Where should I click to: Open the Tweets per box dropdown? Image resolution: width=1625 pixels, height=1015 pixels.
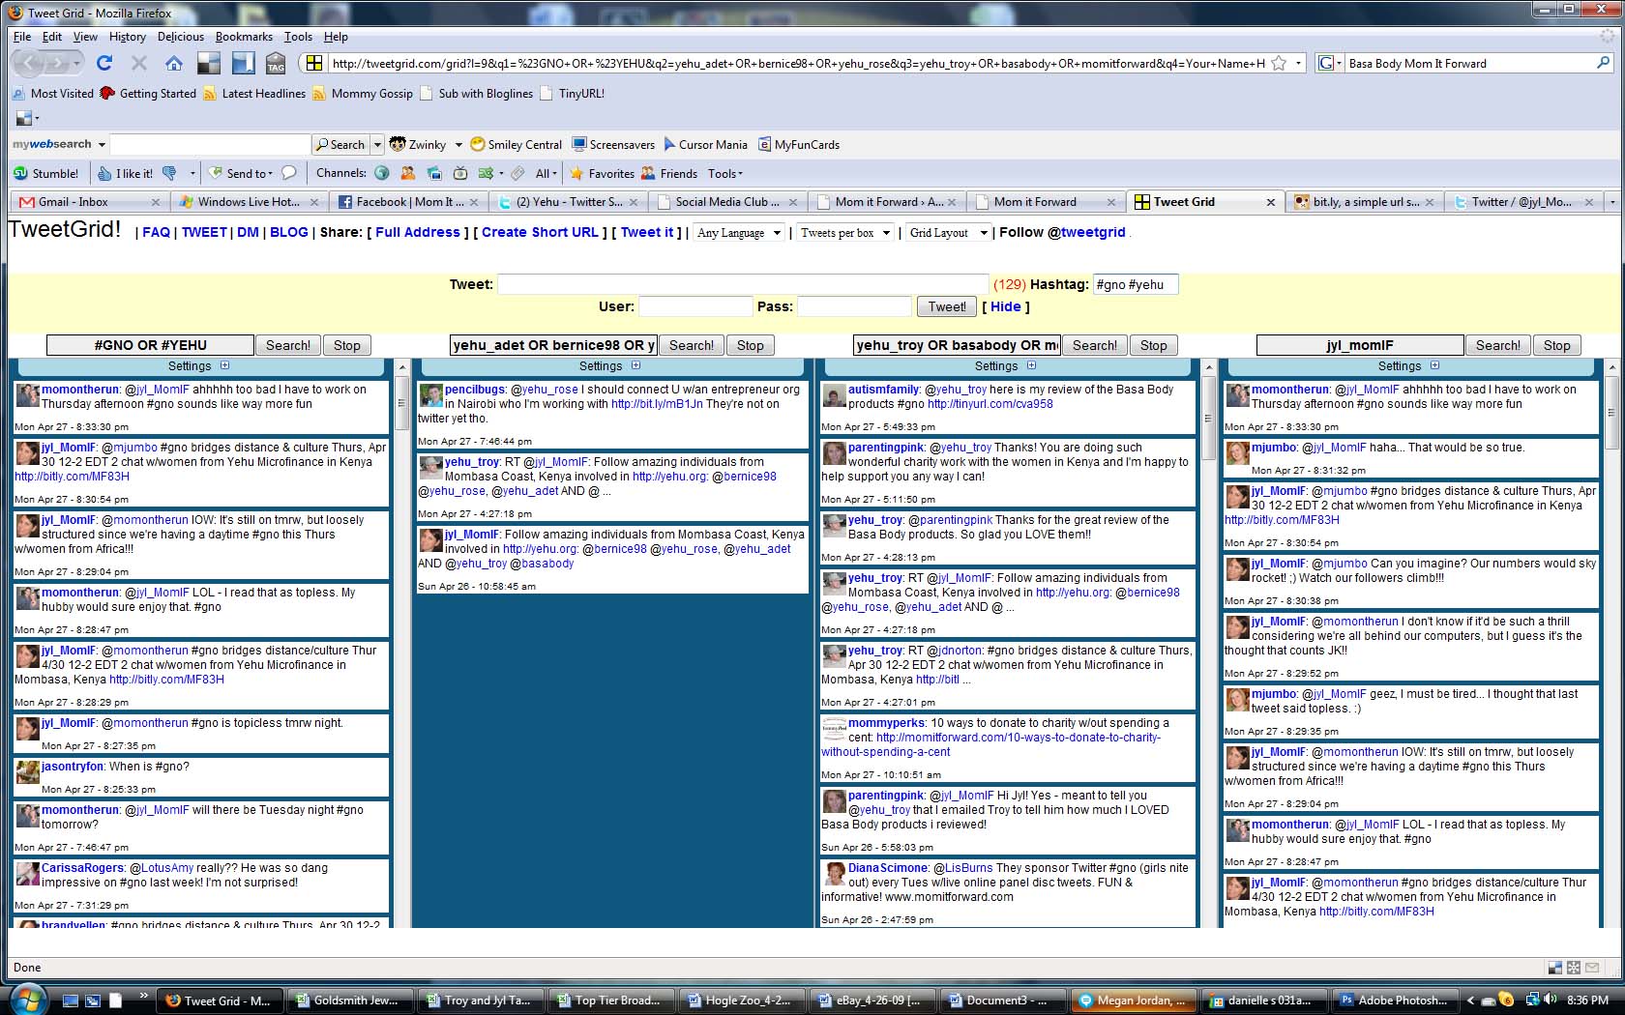pyautogui.click(x=845, y=232)
